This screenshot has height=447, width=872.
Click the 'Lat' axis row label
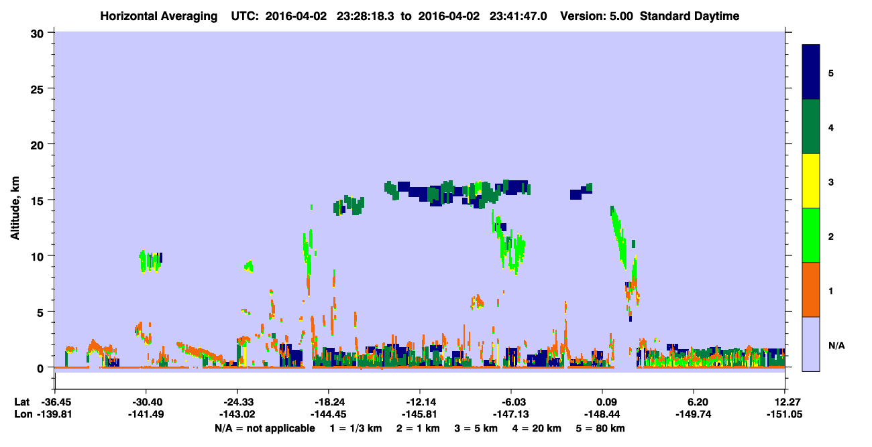tap(21, 402)
